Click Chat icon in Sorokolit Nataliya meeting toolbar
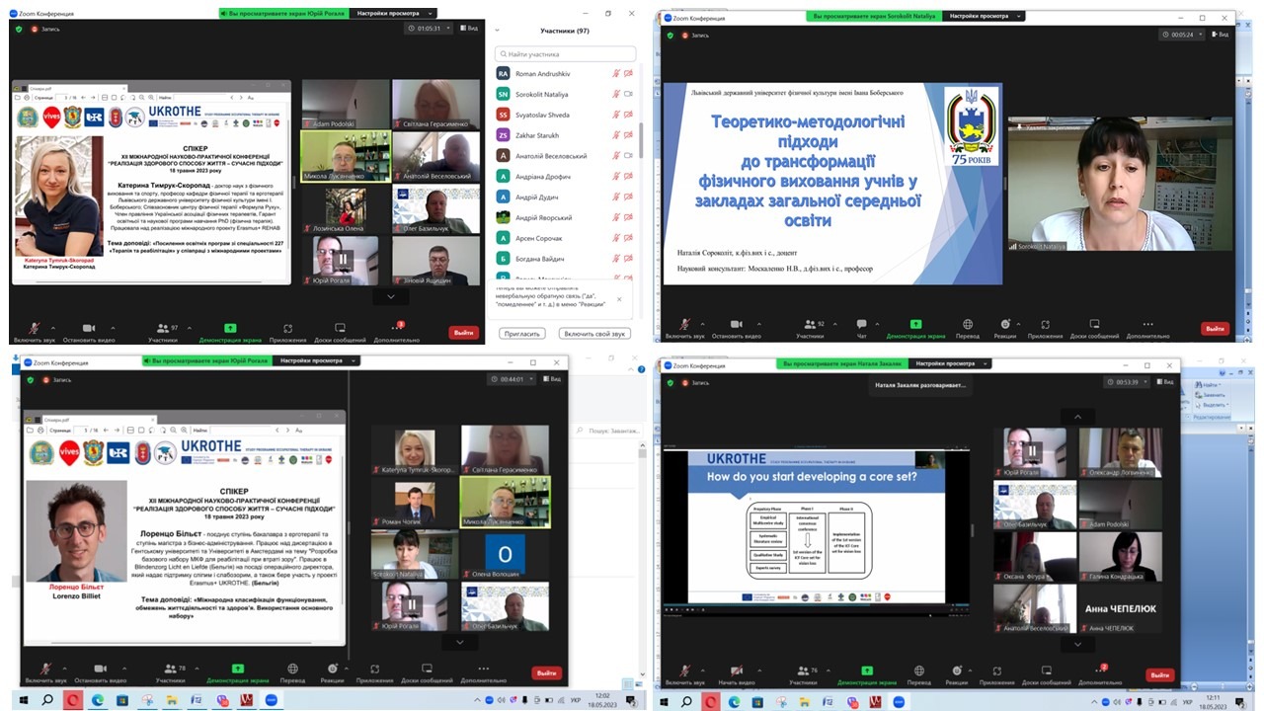The width and height of the screenshot is (1264, 711). tap(861, 327)
